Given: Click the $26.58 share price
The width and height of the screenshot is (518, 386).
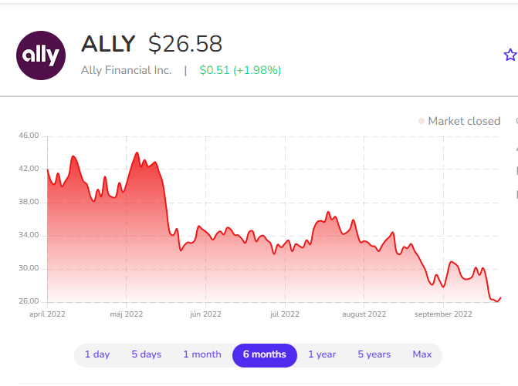Looking at the screenshot, I should click(185, 44).
